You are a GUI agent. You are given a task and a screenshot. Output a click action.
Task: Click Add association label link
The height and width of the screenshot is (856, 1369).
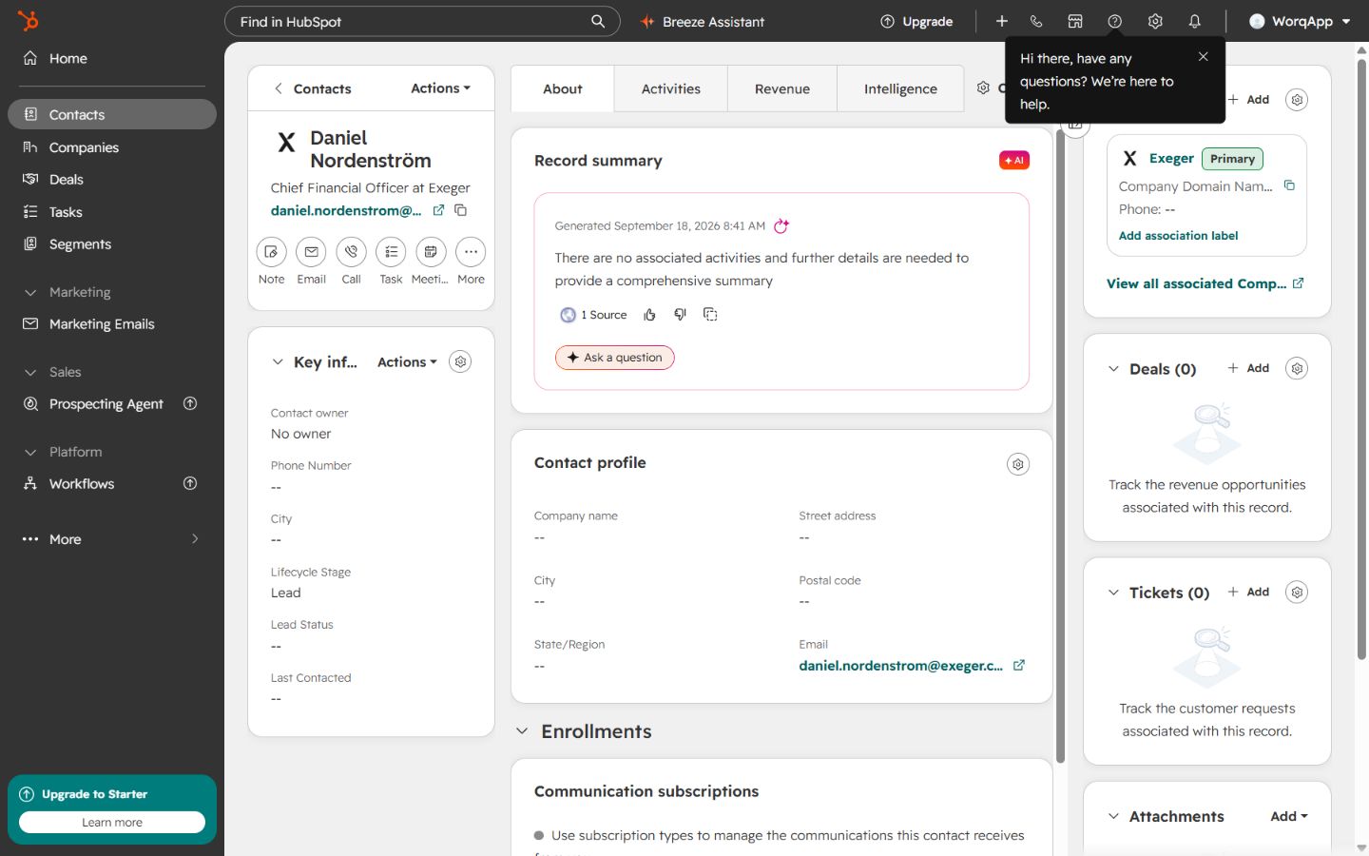1178,236
